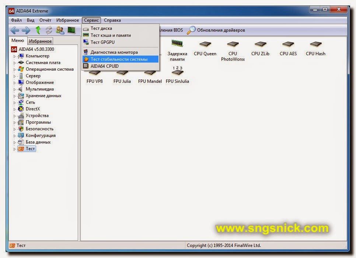Expand the Тест tree node
Screen dimensions: 356x258
coord(14,149)
